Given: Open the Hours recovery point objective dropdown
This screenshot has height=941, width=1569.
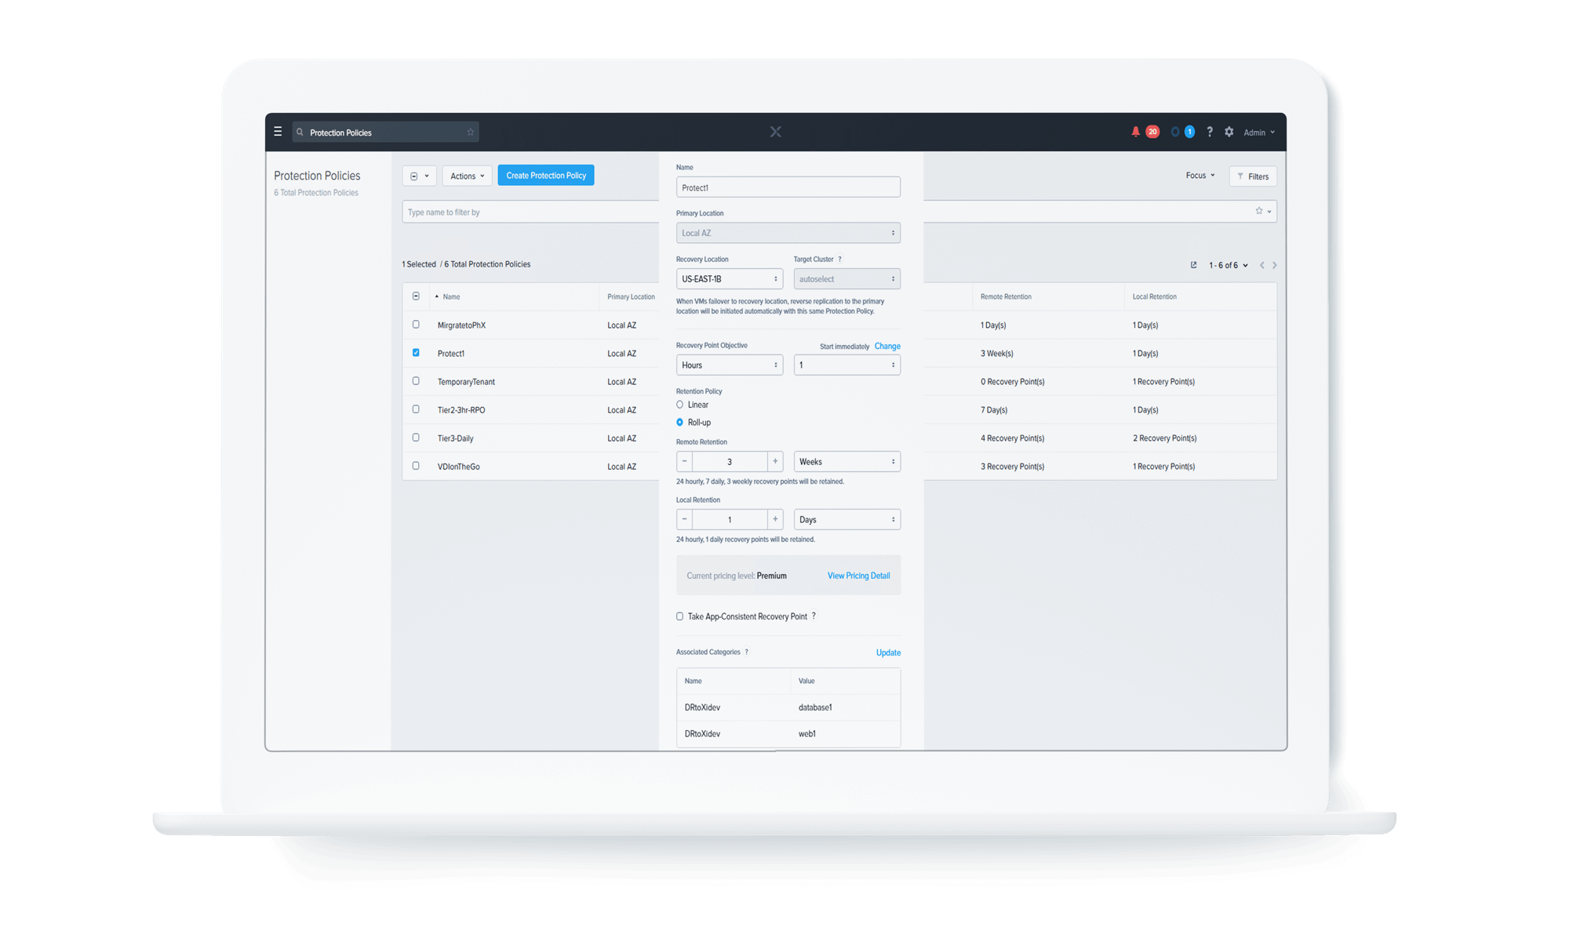Looking at the screenshot, I should point(729,365).
